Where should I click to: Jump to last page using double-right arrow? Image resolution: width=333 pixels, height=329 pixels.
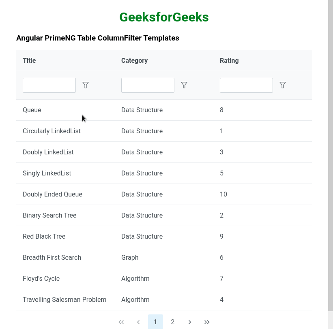pyautogui.click(x=207, y=322)
